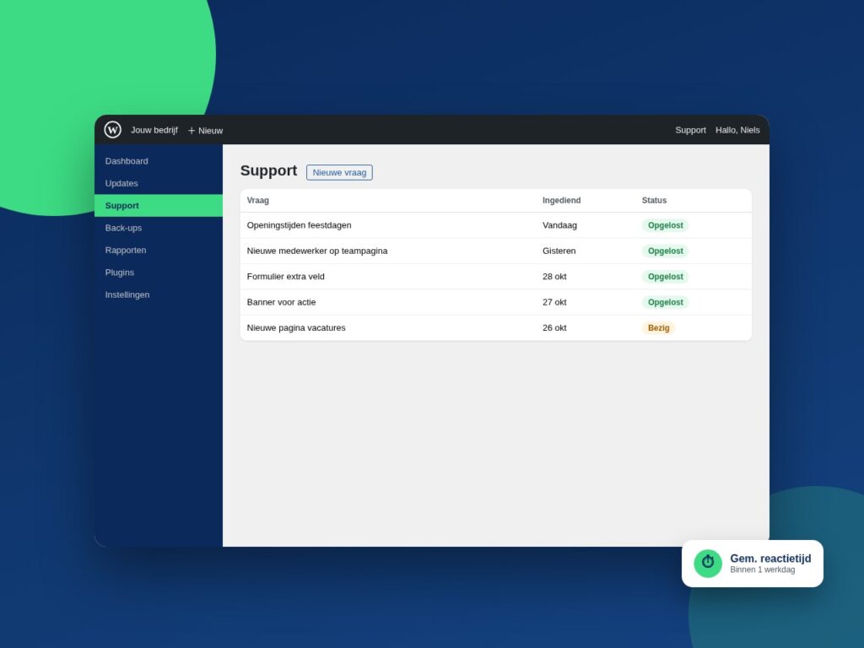Click the Nieuwe vraag button
Image resolution: width=864 pixels, height=648 pixels.
coord(339,172)
